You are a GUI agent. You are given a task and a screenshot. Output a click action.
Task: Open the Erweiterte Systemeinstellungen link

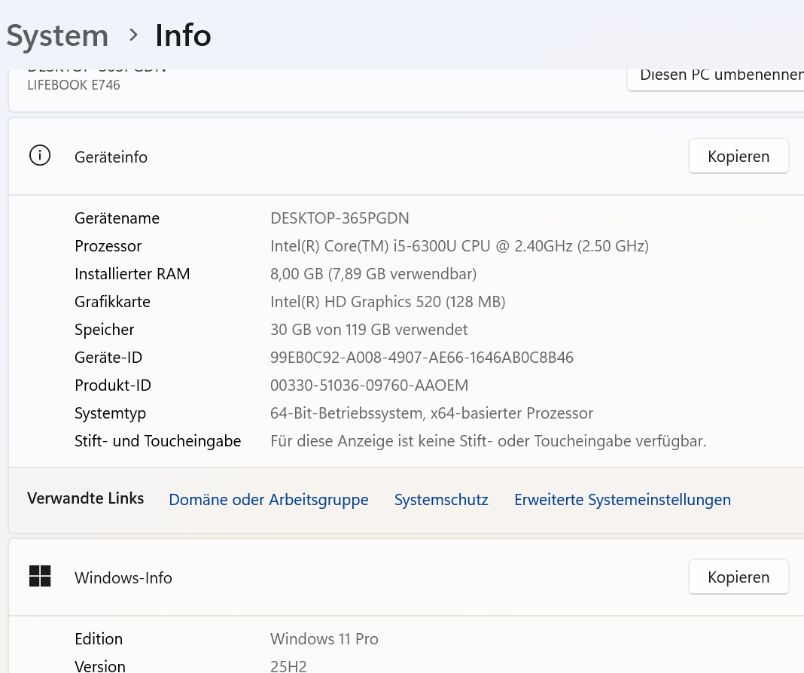623,500
